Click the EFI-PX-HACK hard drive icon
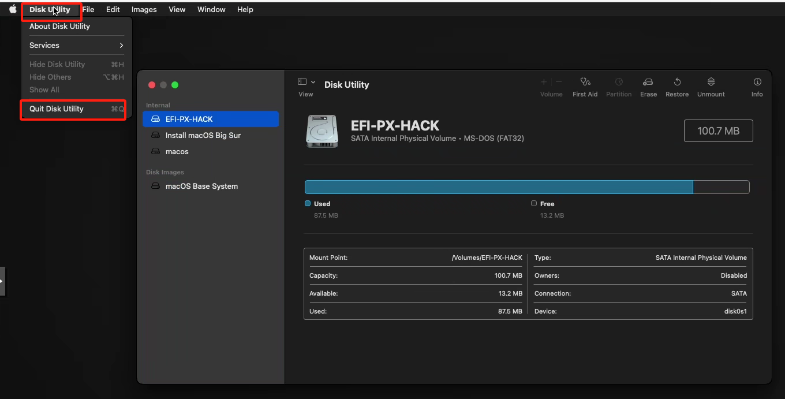The image size is (785, 399). click(x=322, y=130)
